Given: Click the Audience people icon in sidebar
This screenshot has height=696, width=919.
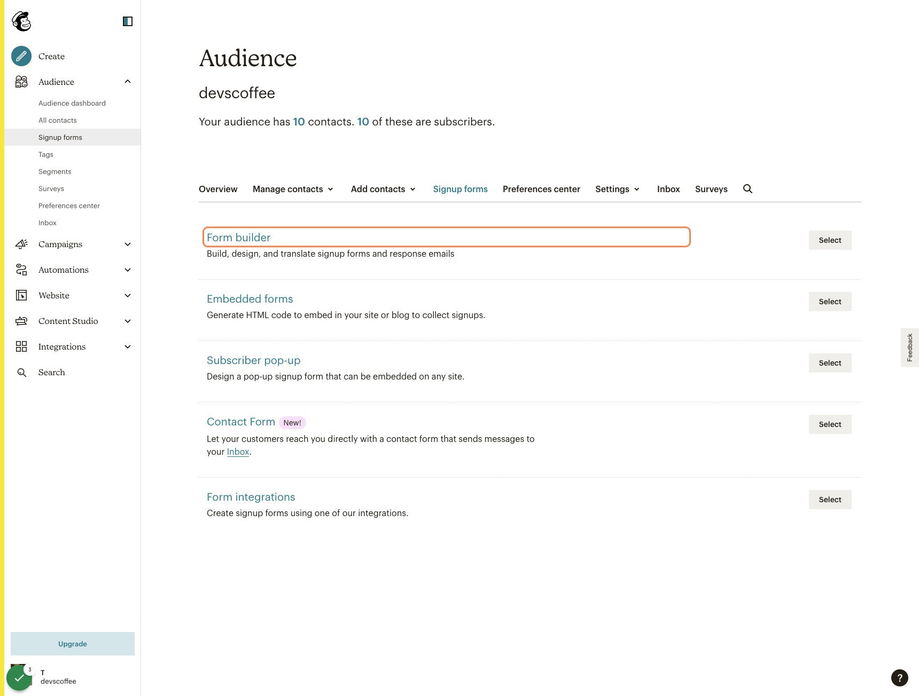Looking at the screenshot, I should [21, 82].
